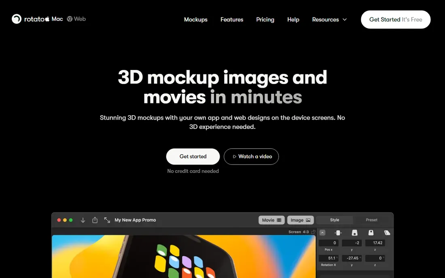Switch to the Preset tab
Image resolution: width=445 pixels, height=278 pixels.
tap(371, 220)
